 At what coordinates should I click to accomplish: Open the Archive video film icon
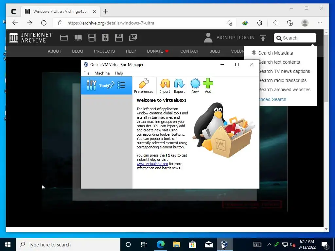tap(92, 38)
